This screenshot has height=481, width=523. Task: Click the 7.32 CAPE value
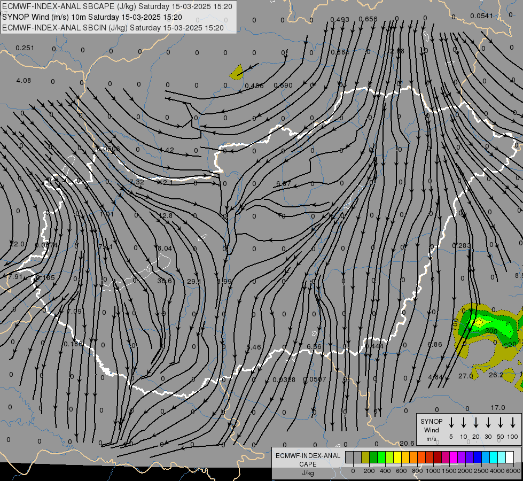(137, 182)
